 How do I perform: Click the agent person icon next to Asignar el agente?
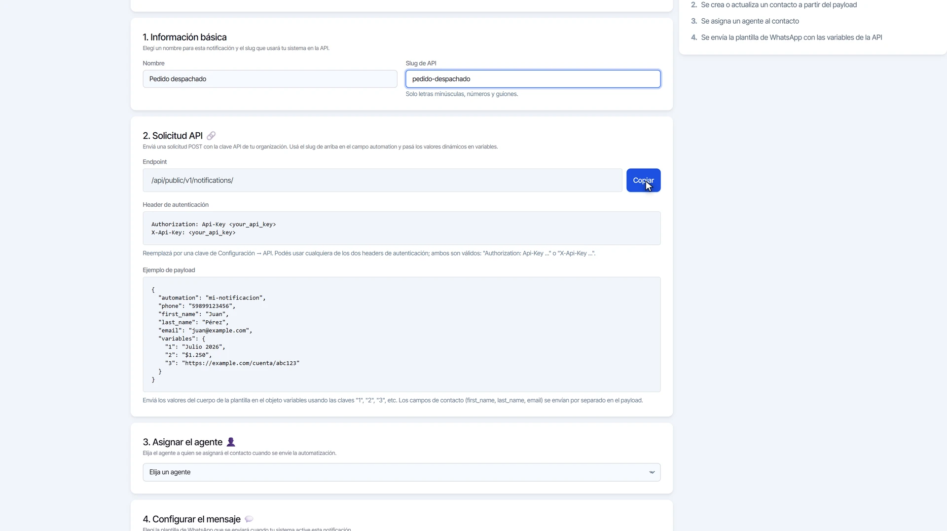[x=230, y=442]
